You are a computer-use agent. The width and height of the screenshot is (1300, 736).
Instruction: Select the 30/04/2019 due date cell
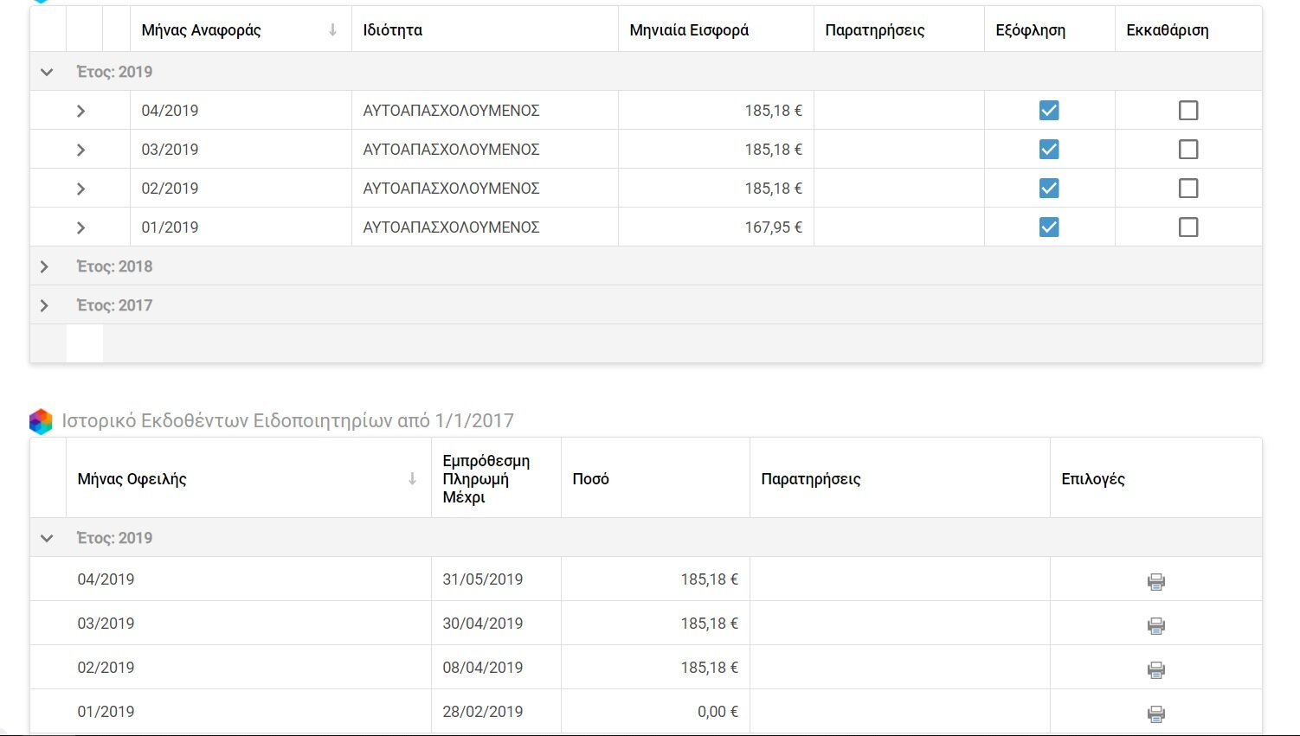[x=483, y=624]
